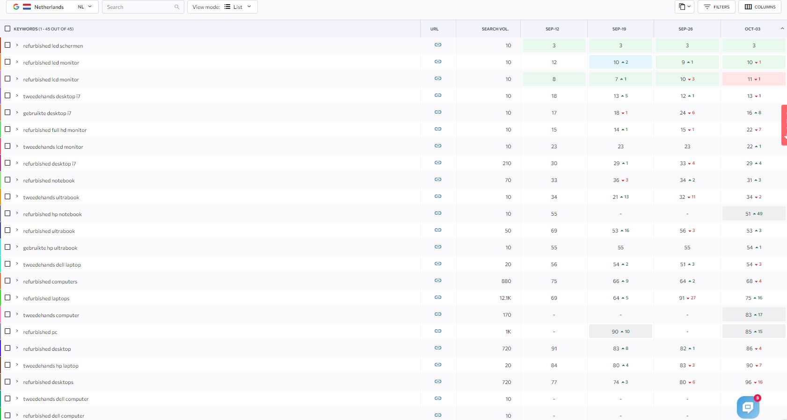Viewport: 787px width, 420px height.
Task: Sort by the Keywords column header
Action: click(x=44, y=29)
